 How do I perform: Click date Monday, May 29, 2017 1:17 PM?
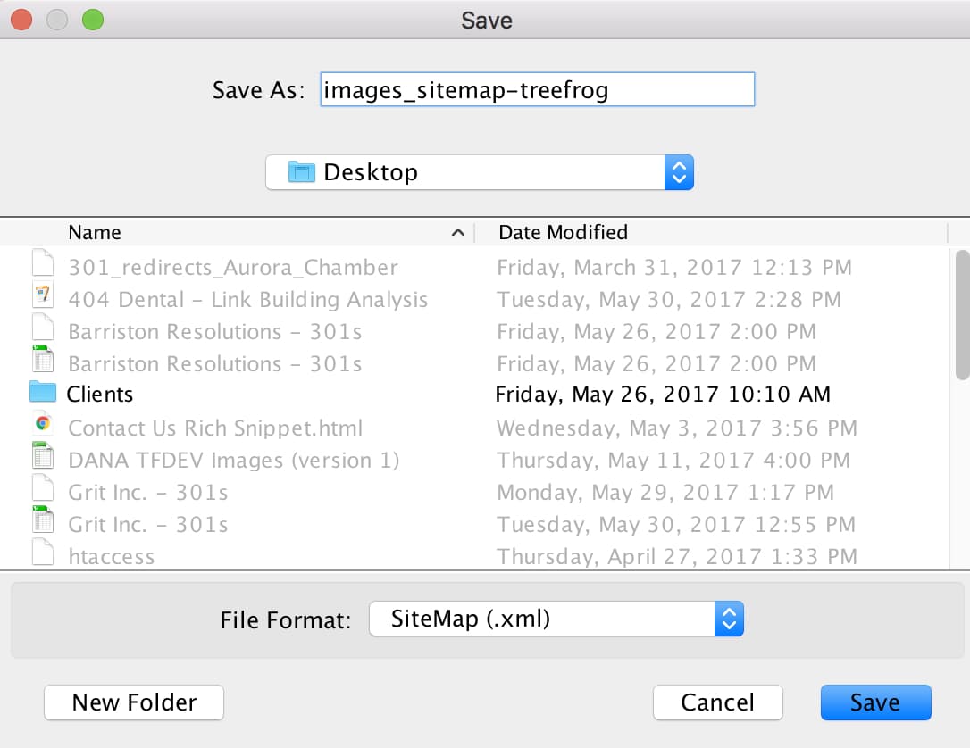pos(665,493)
